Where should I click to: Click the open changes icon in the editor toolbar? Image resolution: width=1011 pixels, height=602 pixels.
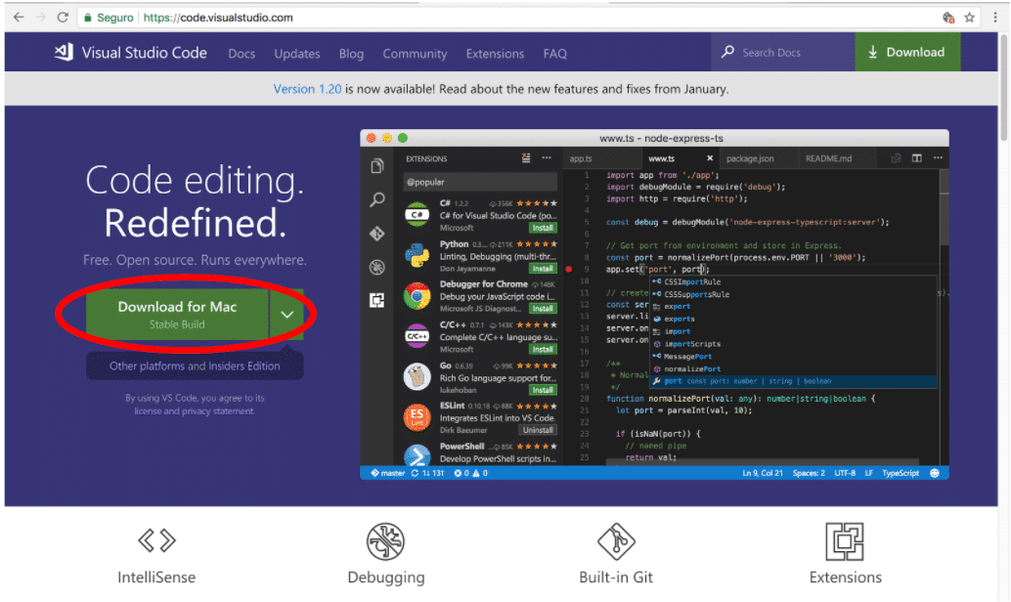pos(896,158)
